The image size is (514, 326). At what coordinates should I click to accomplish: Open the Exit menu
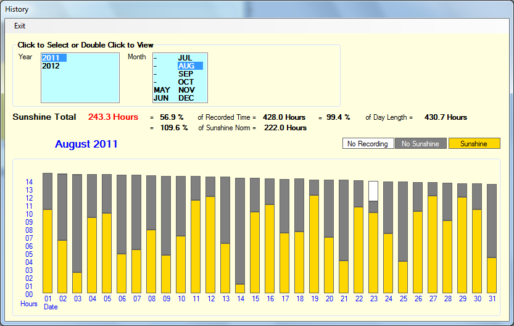tap(20, 26)
